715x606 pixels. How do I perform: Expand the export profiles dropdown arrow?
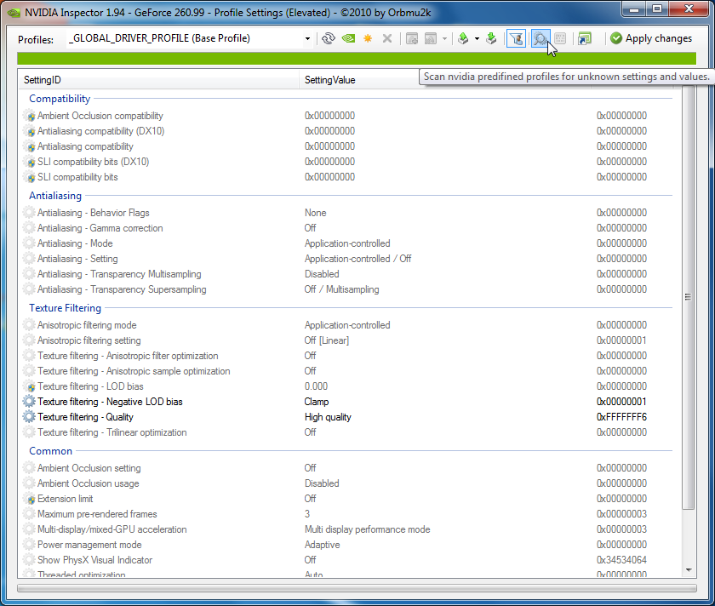(477, 39)
